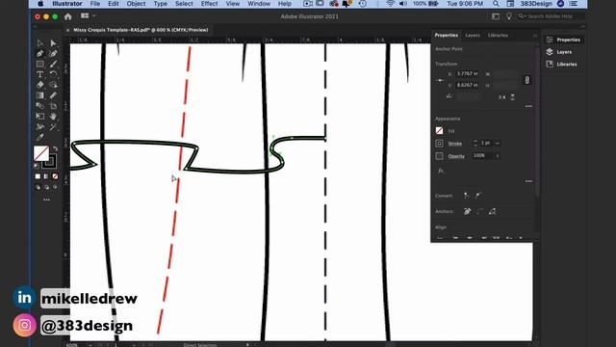The height and width of the screenshot is (347, 616).
Task: Select the Eyedropper tool
Action: coord(40,137)
